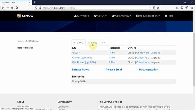Switch to the 7 (2003) tab
Screen dimensions: 195x110
(92, 42)
